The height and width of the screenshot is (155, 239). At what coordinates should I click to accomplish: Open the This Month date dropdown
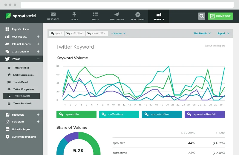coord(202,33)
